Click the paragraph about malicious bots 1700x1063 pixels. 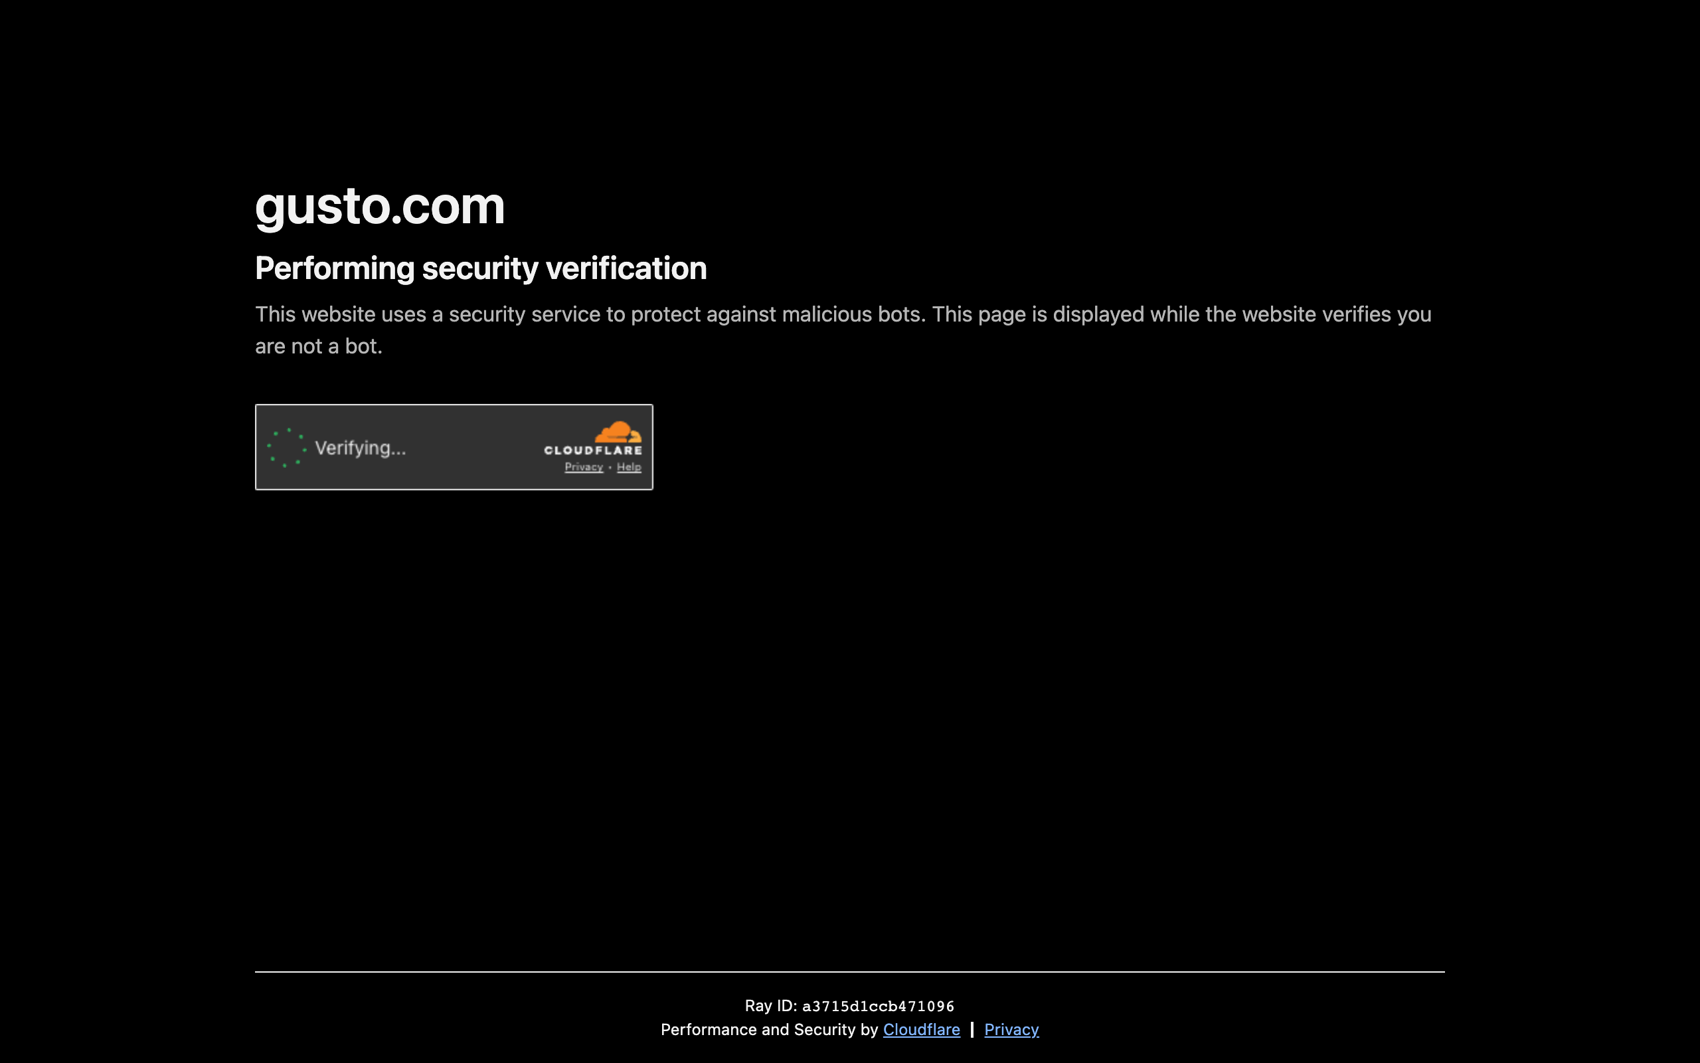(843, 330)
